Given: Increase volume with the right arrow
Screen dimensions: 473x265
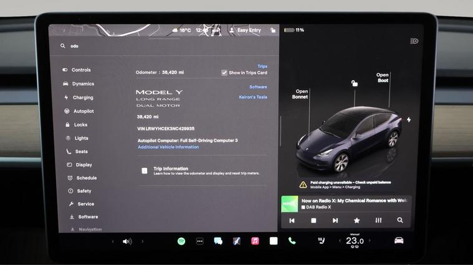Looking at the screenshot, I should point(142,241).
